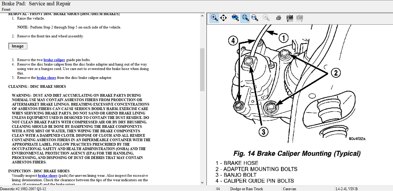
Task: Fit image to width
Action: tap(255, 18)
